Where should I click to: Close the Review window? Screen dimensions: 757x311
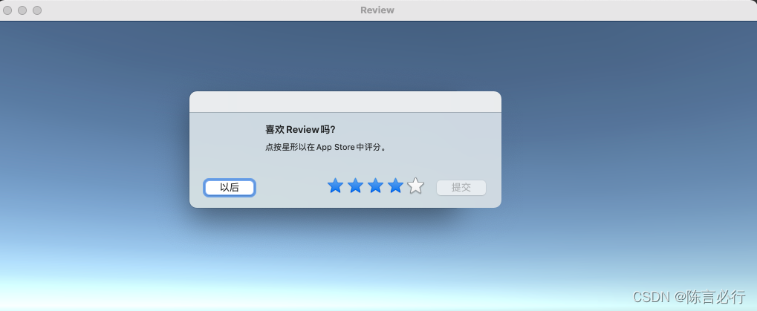tap(7, 10)
